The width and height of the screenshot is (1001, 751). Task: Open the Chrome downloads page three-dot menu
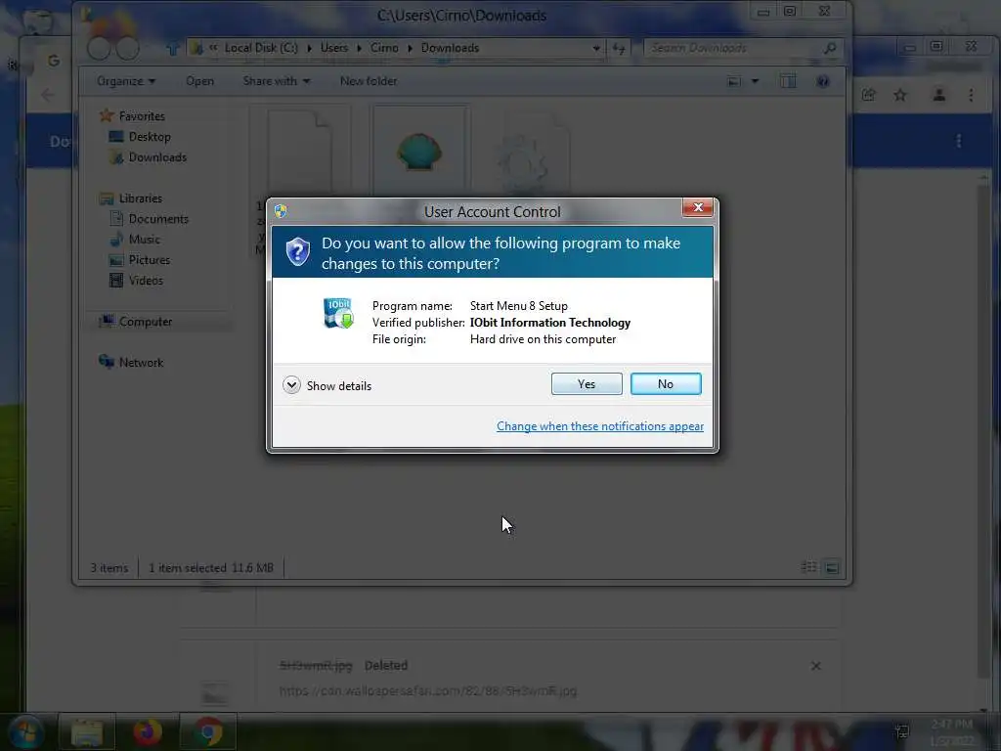(958, 141)
